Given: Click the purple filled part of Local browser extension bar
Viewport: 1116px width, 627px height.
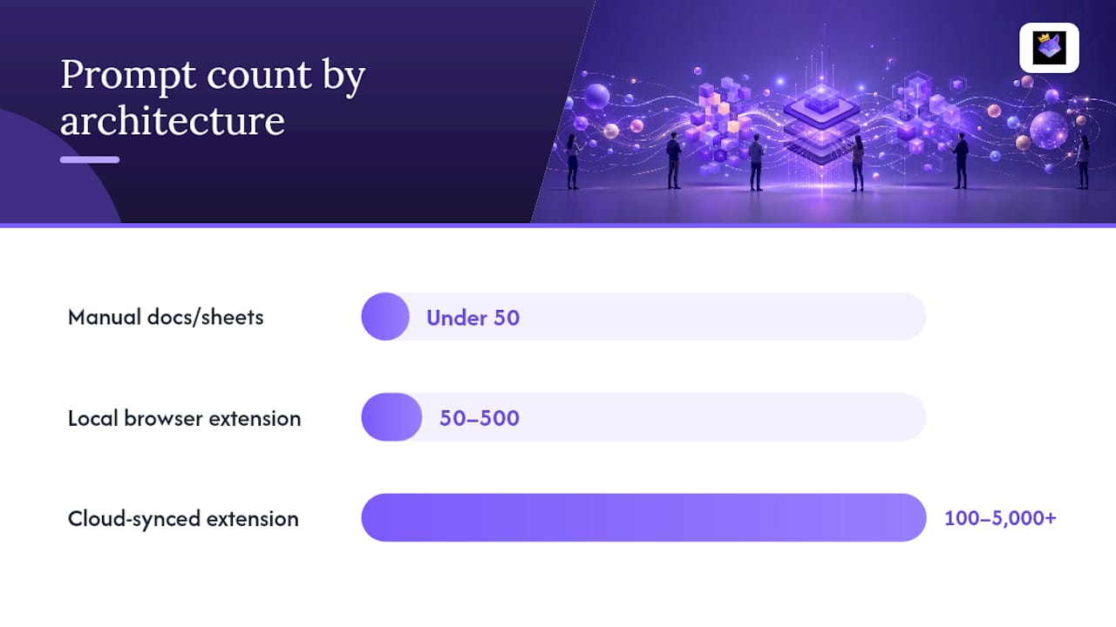Looking at the screenshot, I should (x=391, y=417).
